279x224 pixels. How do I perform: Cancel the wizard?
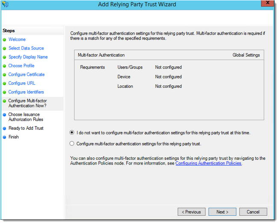click(252, 212)
